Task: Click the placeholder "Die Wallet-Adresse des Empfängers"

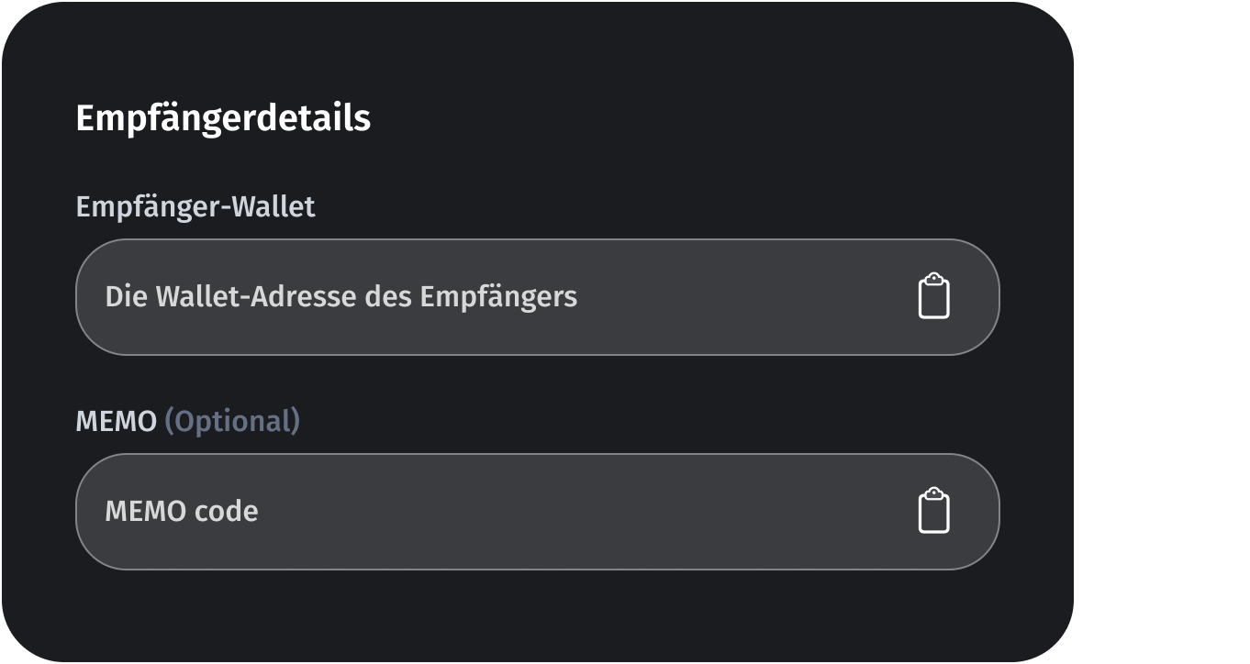Action: coord(340,297)
